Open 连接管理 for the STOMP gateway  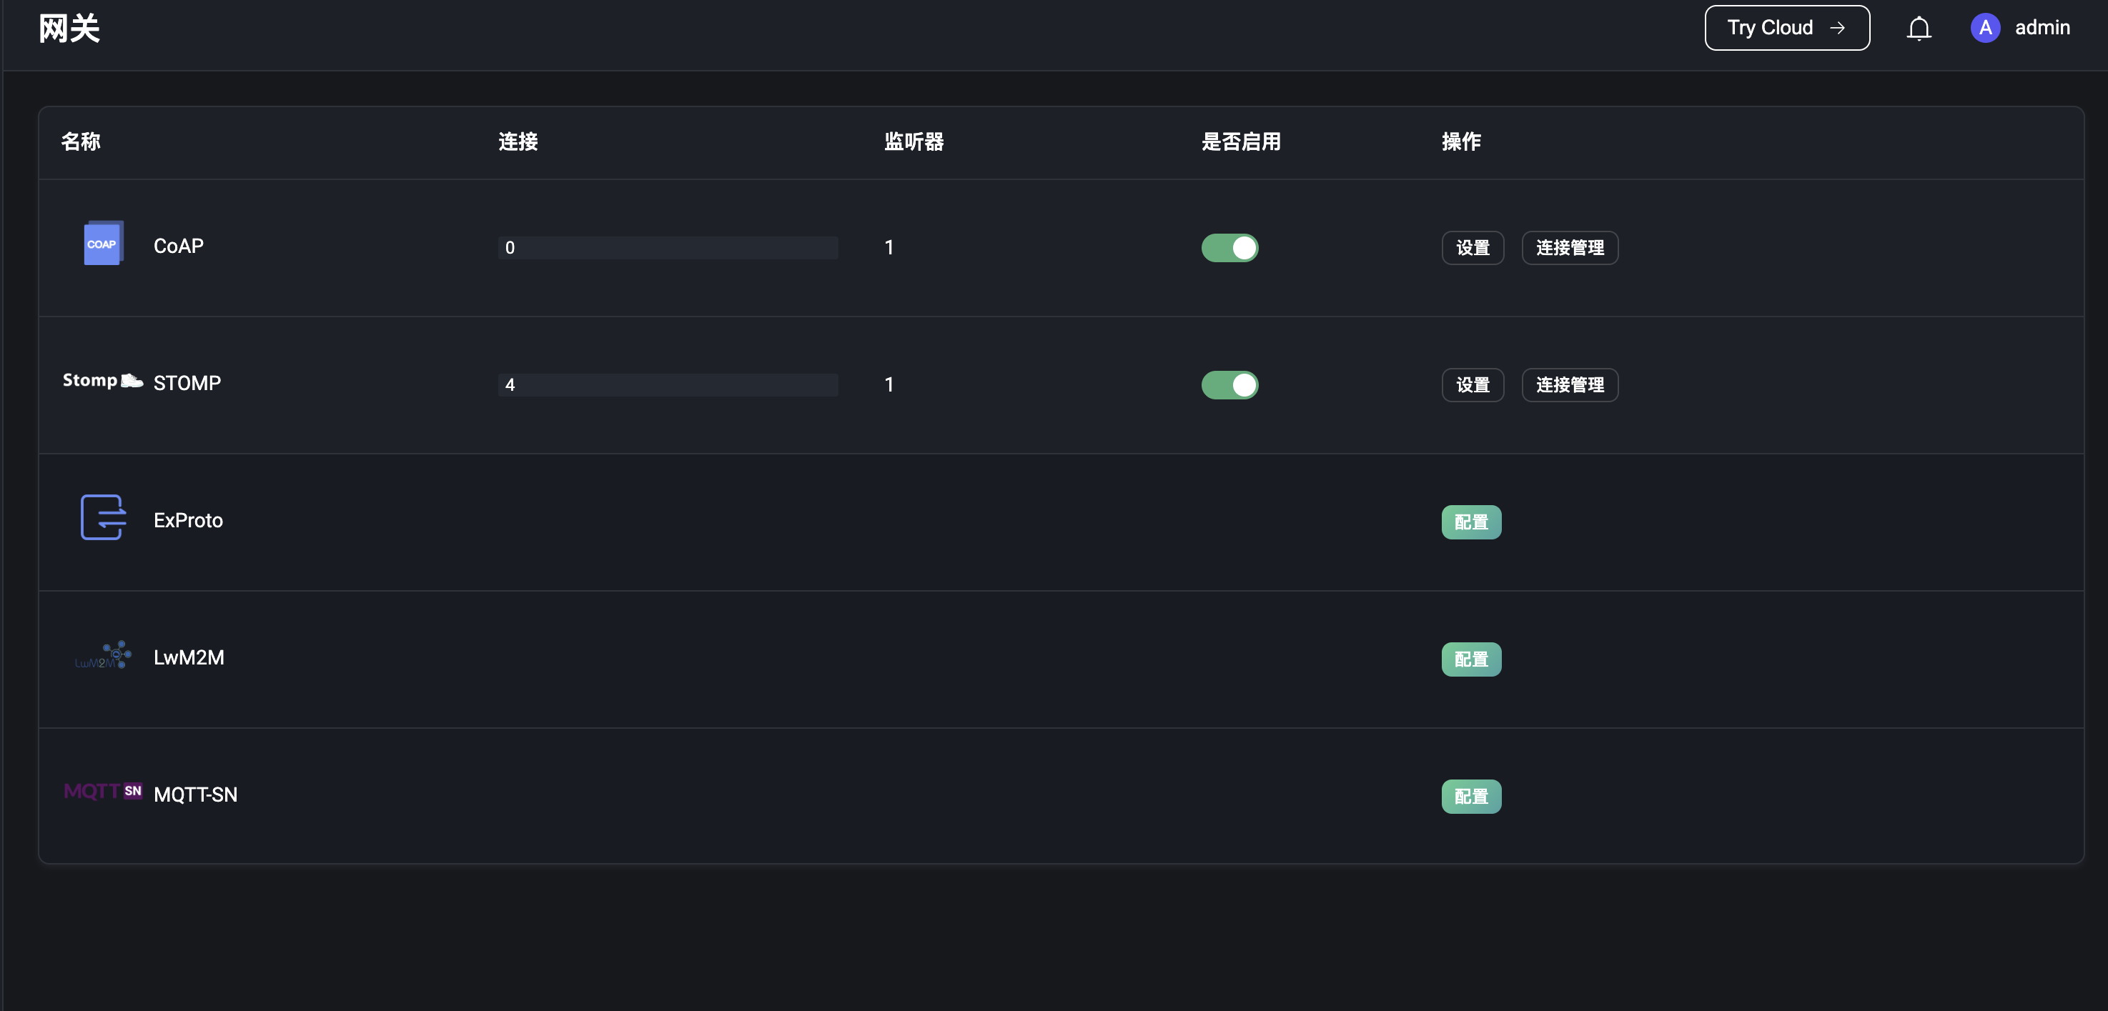1569,384
